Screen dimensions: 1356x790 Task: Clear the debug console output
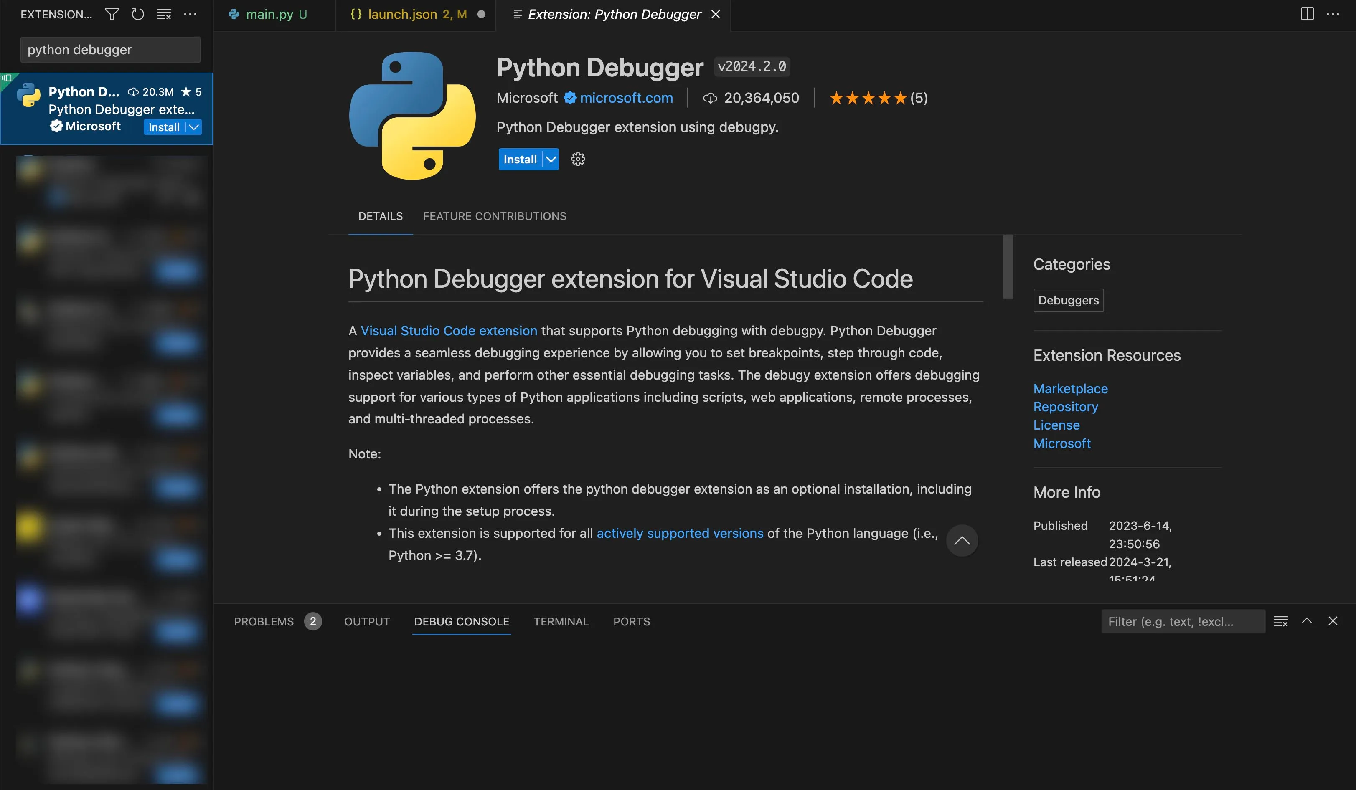pyautogui.click(x=1281, y=621)
